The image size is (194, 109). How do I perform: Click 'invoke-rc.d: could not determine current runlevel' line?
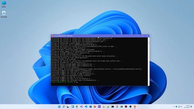click(x=71, y=75)
